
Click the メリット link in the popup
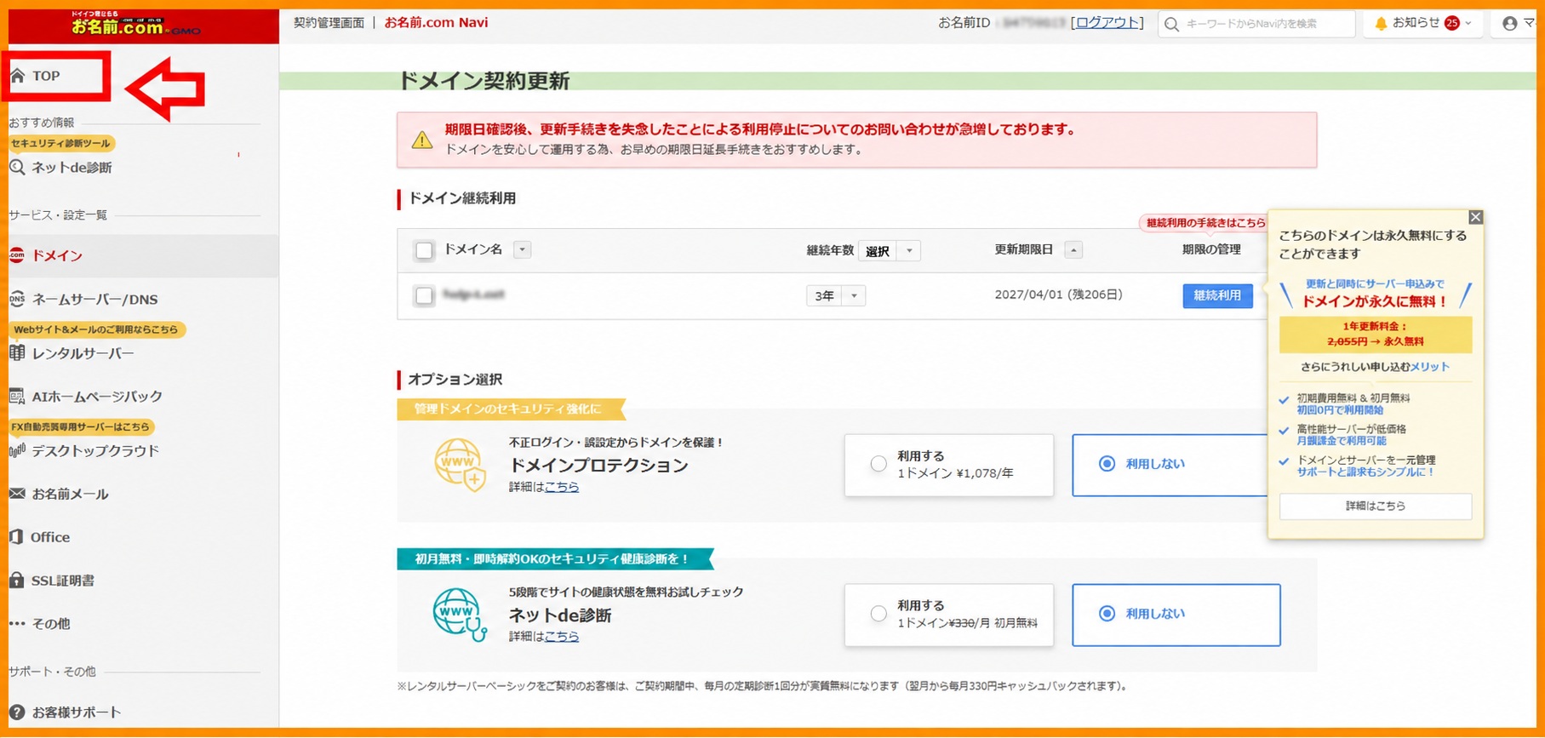click(x=1429, y=367)
